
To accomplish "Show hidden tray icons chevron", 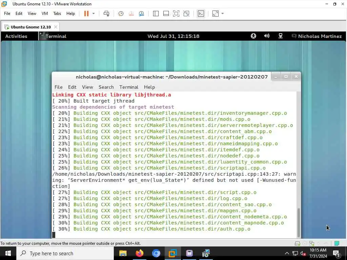I will tap(287, 253).
